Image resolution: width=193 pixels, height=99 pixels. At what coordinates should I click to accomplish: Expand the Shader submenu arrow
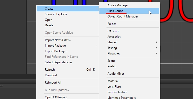point(156,42)
